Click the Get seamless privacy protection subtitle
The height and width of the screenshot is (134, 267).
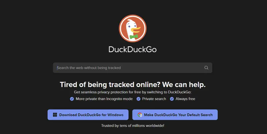pyautogui.click(x=132, y=92)
